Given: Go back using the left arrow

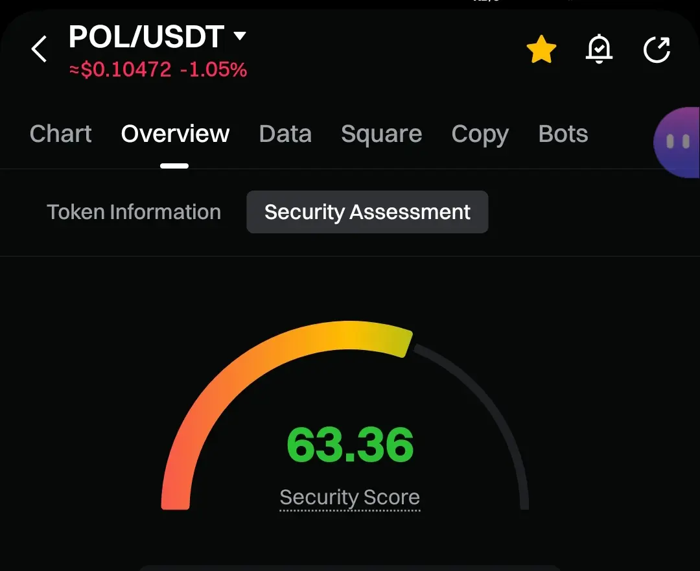Looking at the screenshot, I should (40, 49).
